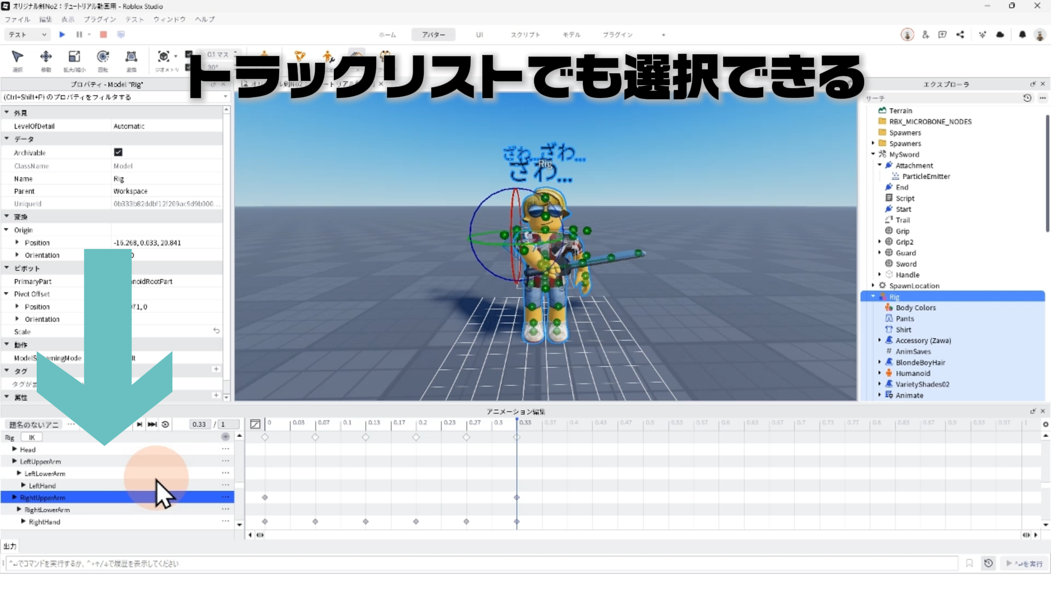Add track with plus button

coord(225,437)
